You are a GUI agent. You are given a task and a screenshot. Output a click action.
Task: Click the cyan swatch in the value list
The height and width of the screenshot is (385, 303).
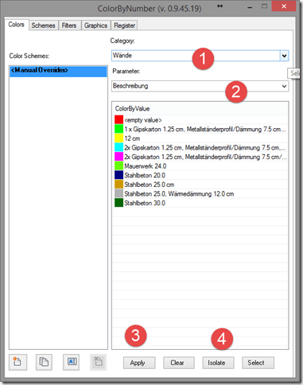tap(118, 147)
